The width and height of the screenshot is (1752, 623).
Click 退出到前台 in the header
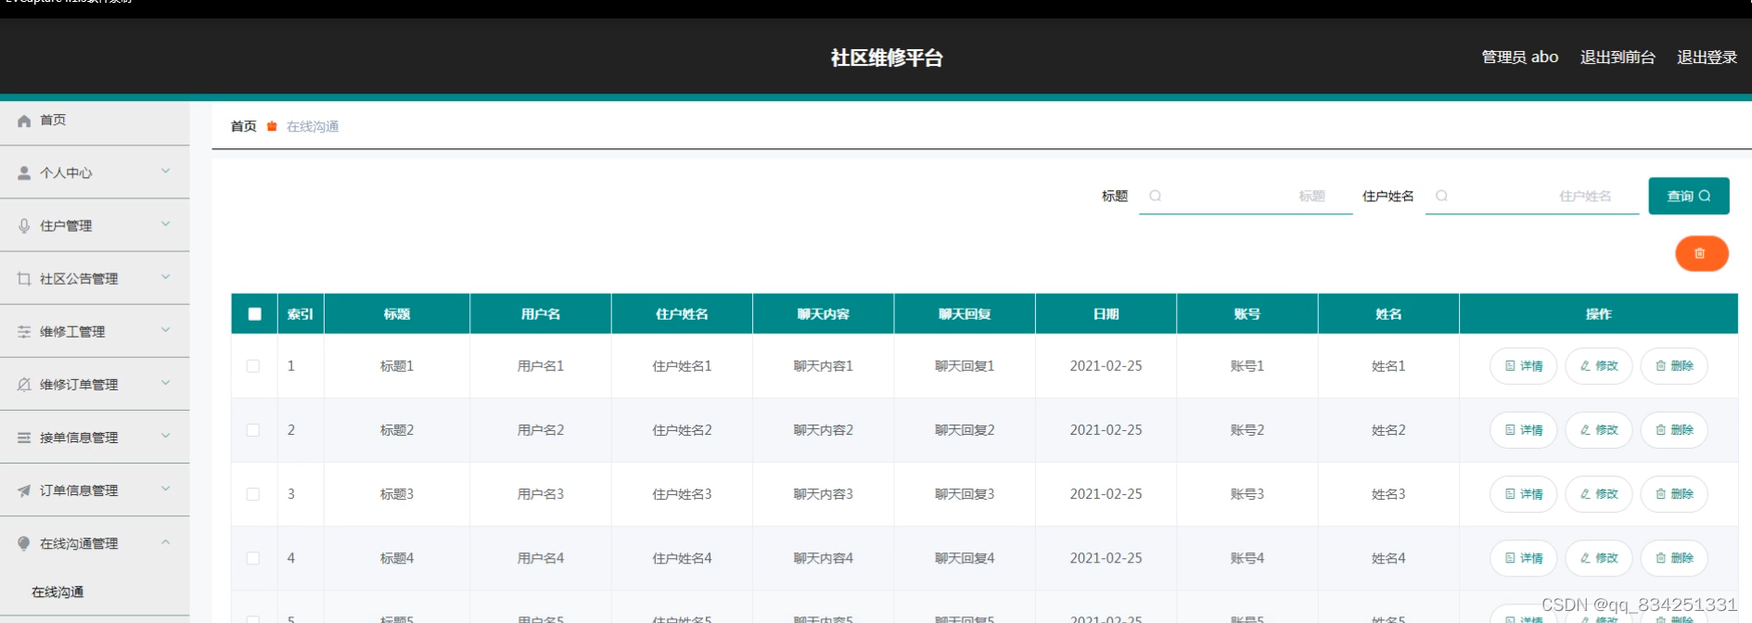(1618, 57)
